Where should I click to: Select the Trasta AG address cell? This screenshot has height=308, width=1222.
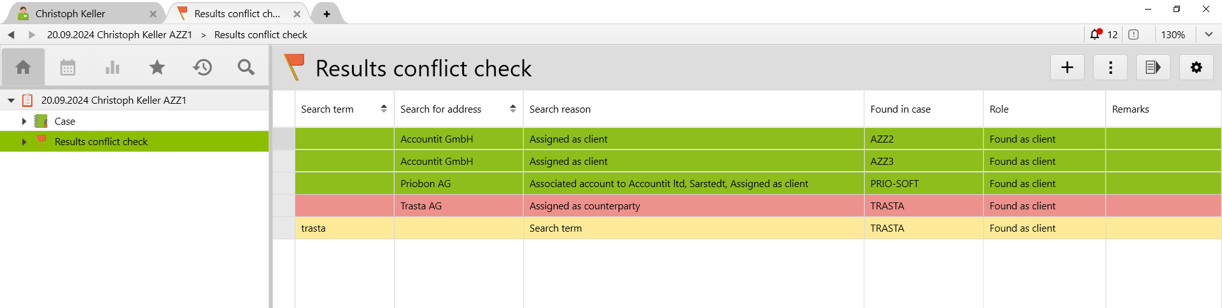(x=458, y=206)
